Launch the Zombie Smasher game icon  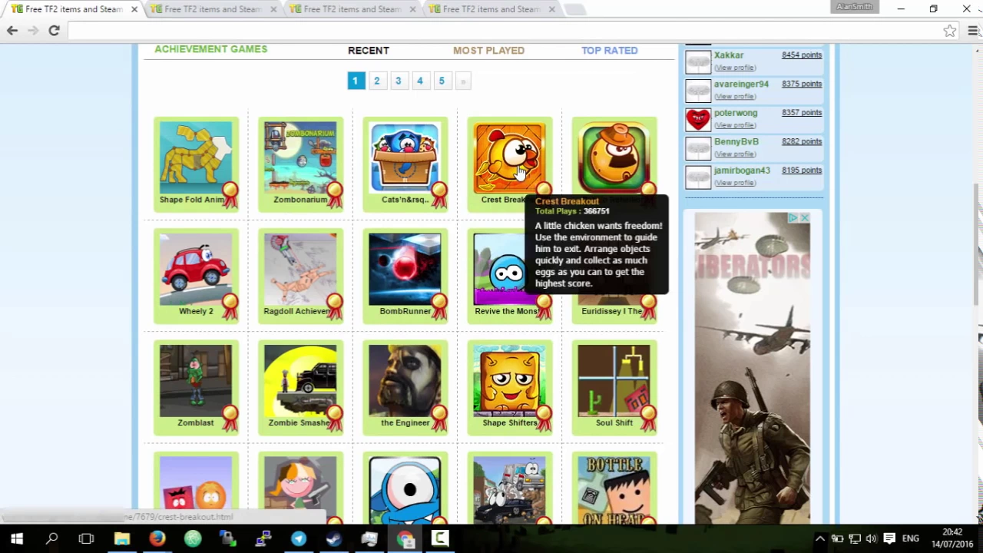pos(300,380)
